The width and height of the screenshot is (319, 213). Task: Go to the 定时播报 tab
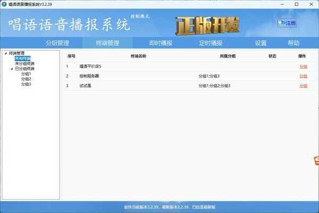point(211,43)
